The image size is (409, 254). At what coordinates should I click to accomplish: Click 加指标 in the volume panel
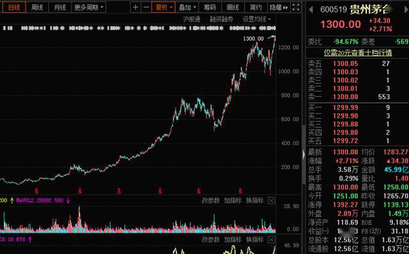coord(233,200)
